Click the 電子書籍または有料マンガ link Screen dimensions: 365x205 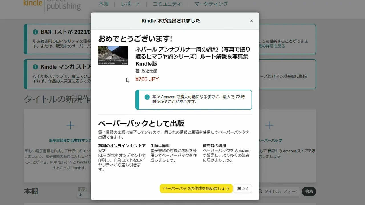(x=70, y=140)
